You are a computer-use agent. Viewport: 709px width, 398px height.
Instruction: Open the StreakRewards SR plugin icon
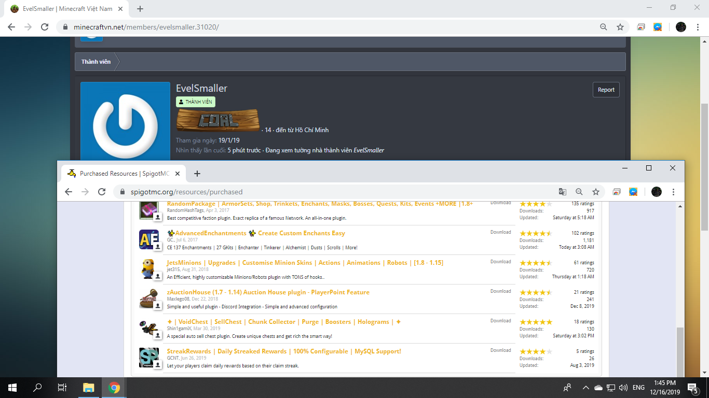click(149, 358)
